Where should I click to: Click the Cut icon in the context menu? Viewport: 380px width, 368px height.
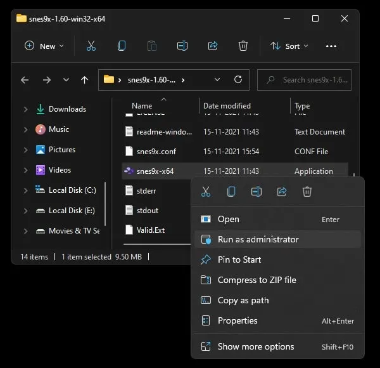click(x=206, y=192)
